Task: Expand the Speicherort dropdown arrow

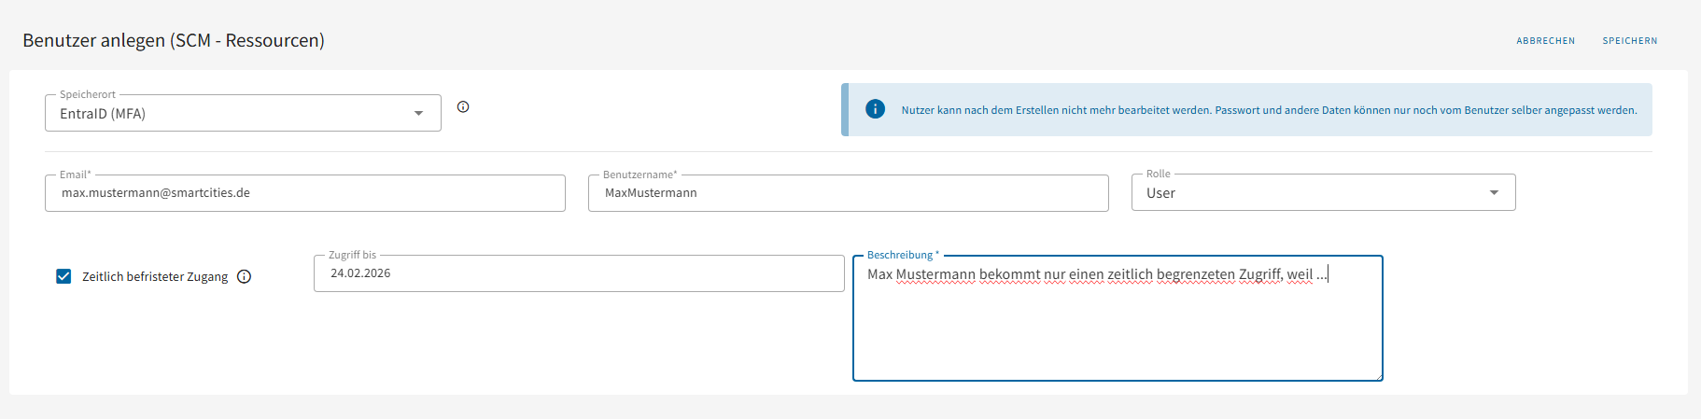Action: pyautogui.click(x=419, y=114)
